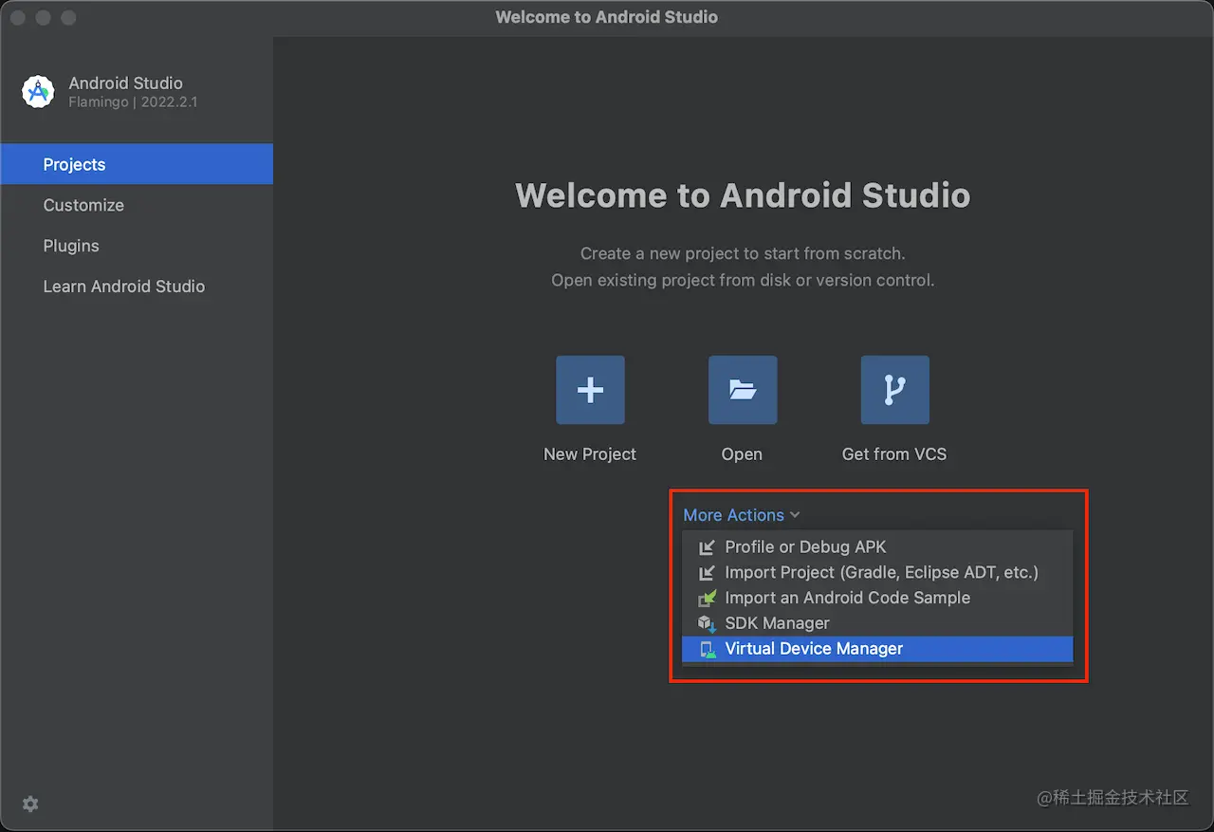This screenshot has width=1214, height=832.
Task: Select the Projects tab
Action: 137,164
